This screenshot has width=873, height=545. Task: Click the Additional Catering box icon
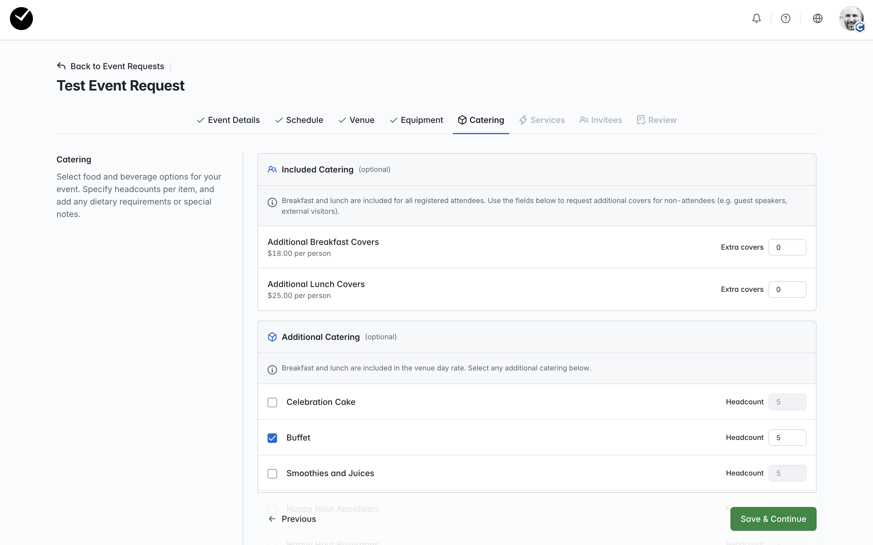tap(272, 337)
